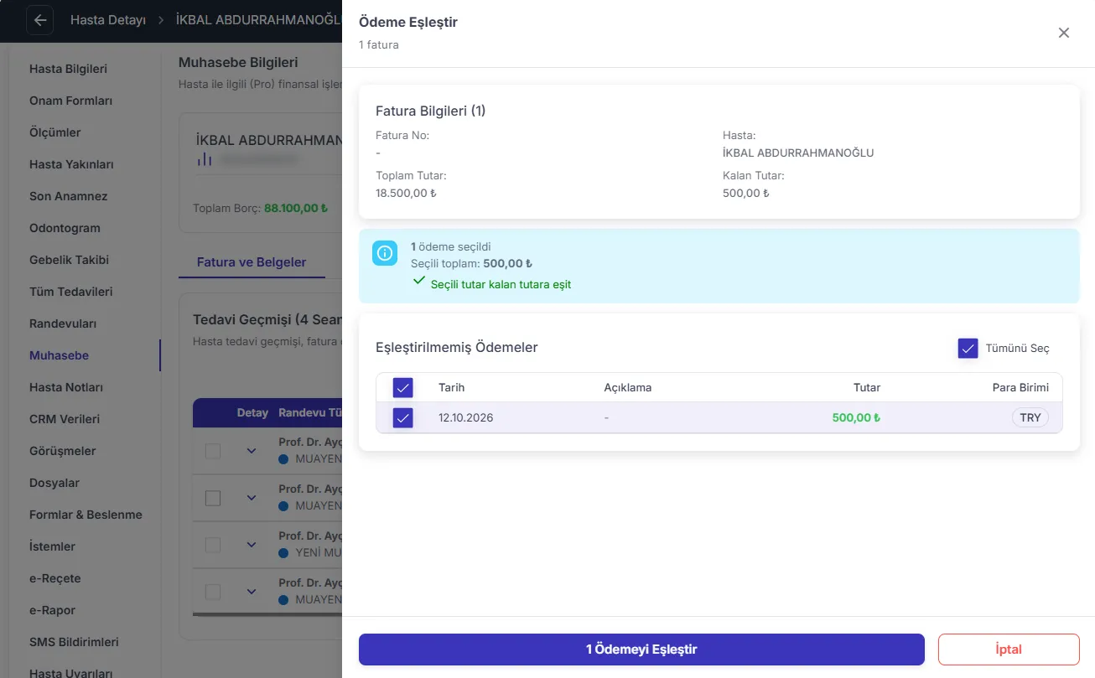Image resolution: width=1095 pixels, height=678 pixels.
Task: Expand the YENİ MU row details
Action: click(x=251, y=545)
